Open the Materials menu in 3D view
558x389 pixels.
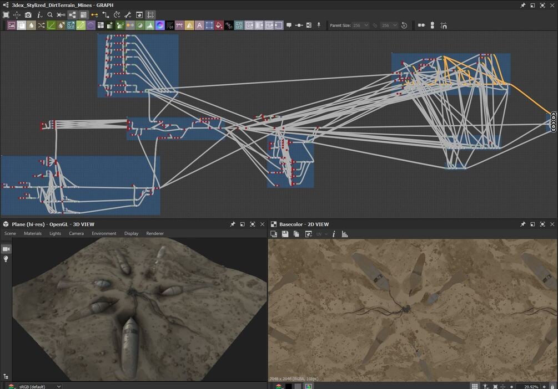[x=33, y=233]
